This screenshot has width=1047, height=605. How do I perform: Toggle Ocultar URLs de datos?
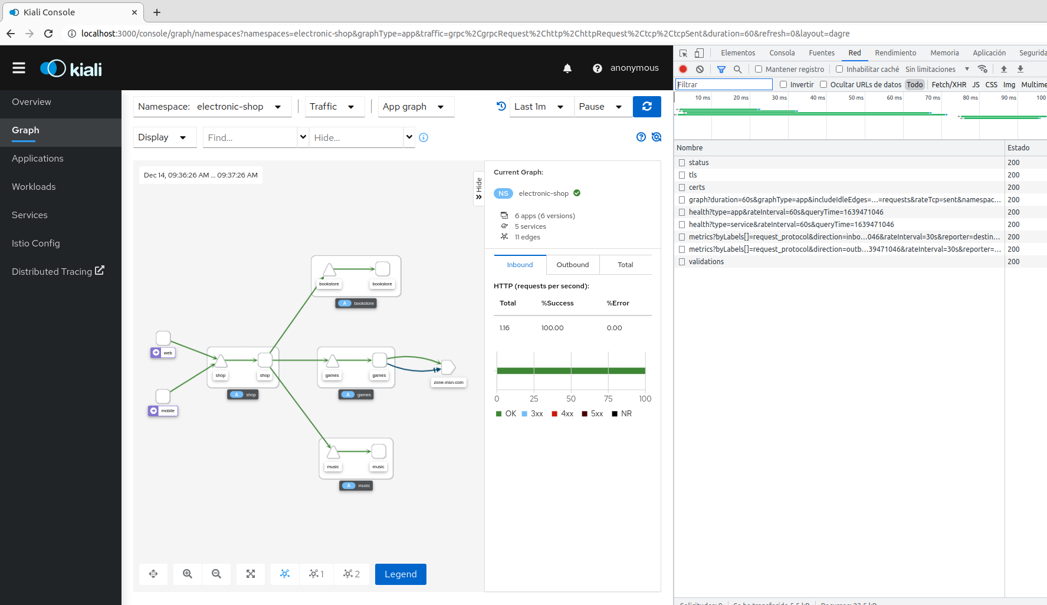pyautogui.click(x=823, y=84)
